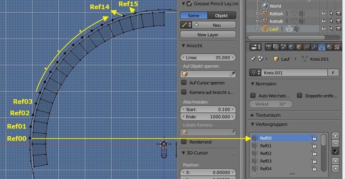Viewport: 345px width, 179px height.
Task: Hide KetteA using its eye icon
Action: [323, 14]
